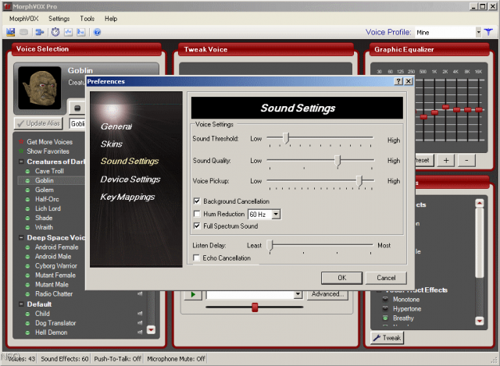The height and width of the screenshot is (366, 500).
Task: Click the waveform toolbar icon
Action: click(68, 32)
